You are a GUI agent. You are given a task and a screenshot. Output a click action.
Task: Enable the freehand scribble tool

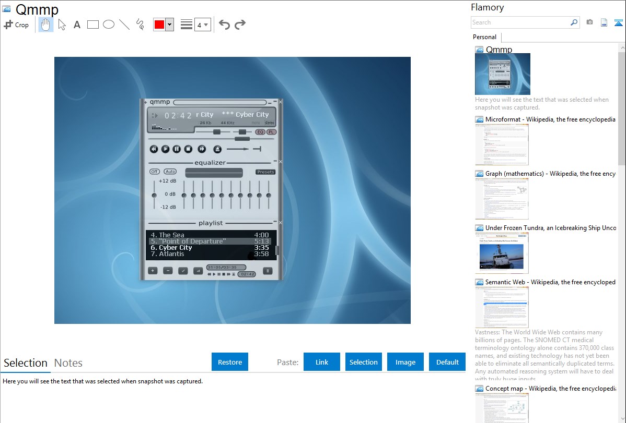(140, 25)
